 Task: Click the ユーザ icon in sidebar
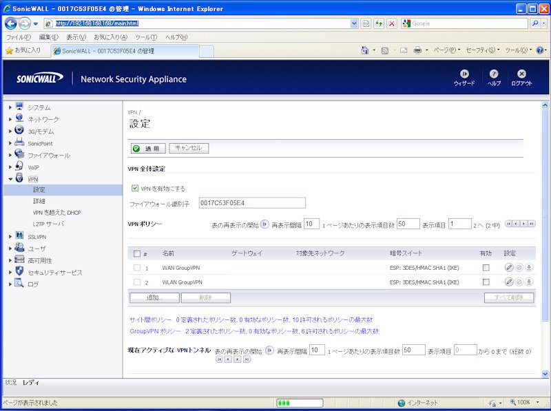pos(19,248)
